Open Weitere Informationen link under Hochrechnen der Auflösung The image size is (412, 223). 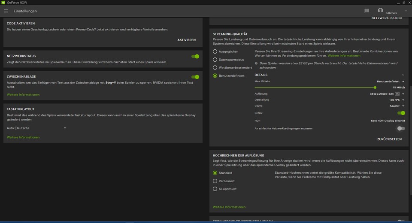(229, 207)
